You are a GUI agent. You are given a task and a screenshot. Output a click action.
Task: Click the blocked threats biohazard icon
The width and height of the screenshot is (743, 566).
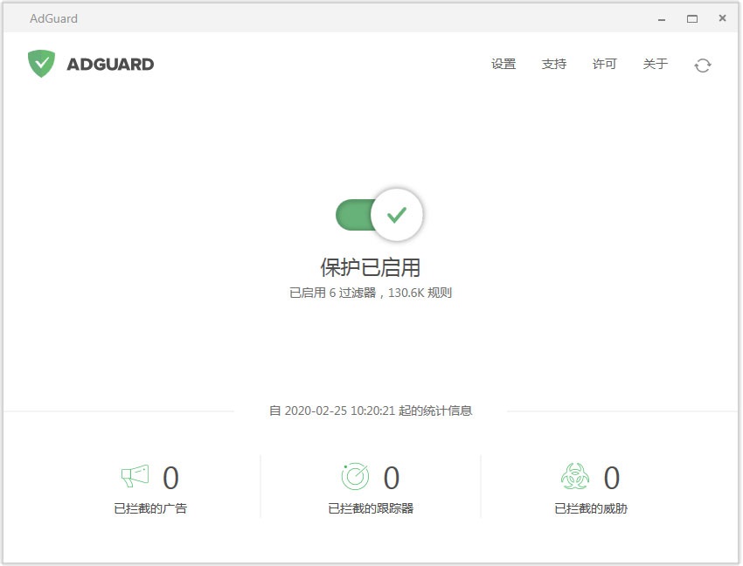point(575,476)
